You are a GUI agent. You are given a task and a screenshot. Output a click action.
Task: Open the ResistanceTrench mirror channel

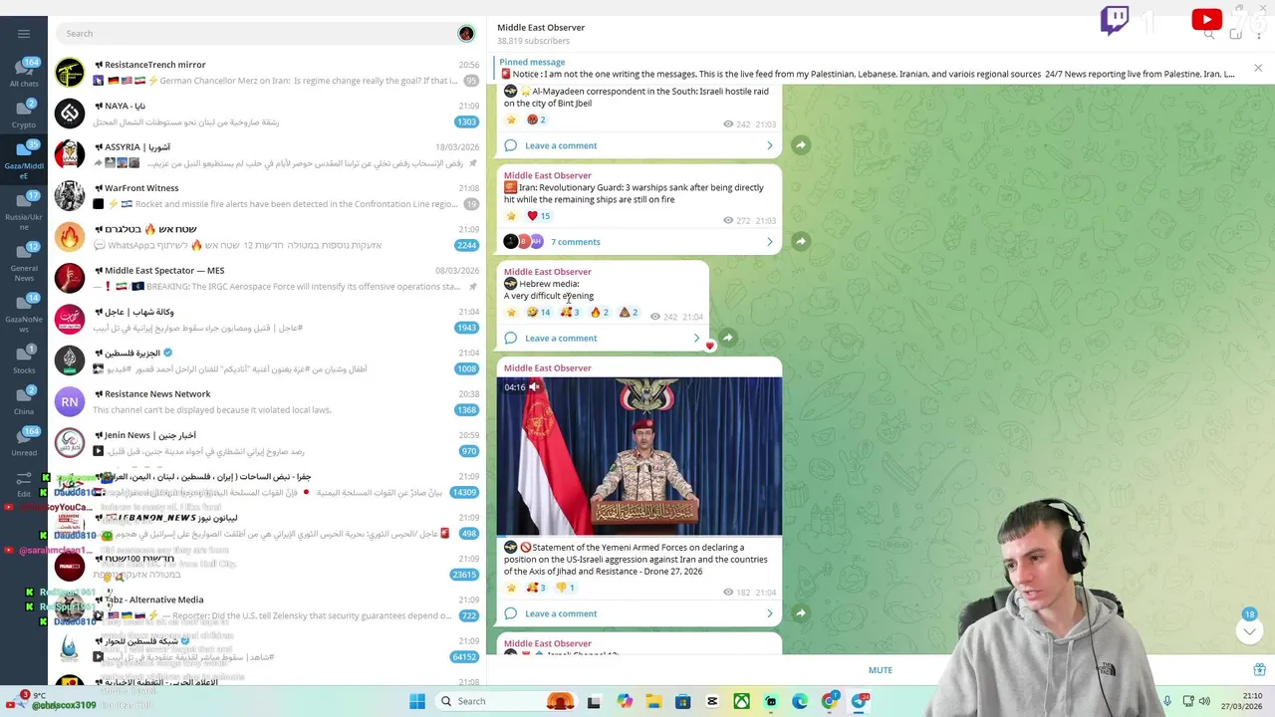[267, 72]
